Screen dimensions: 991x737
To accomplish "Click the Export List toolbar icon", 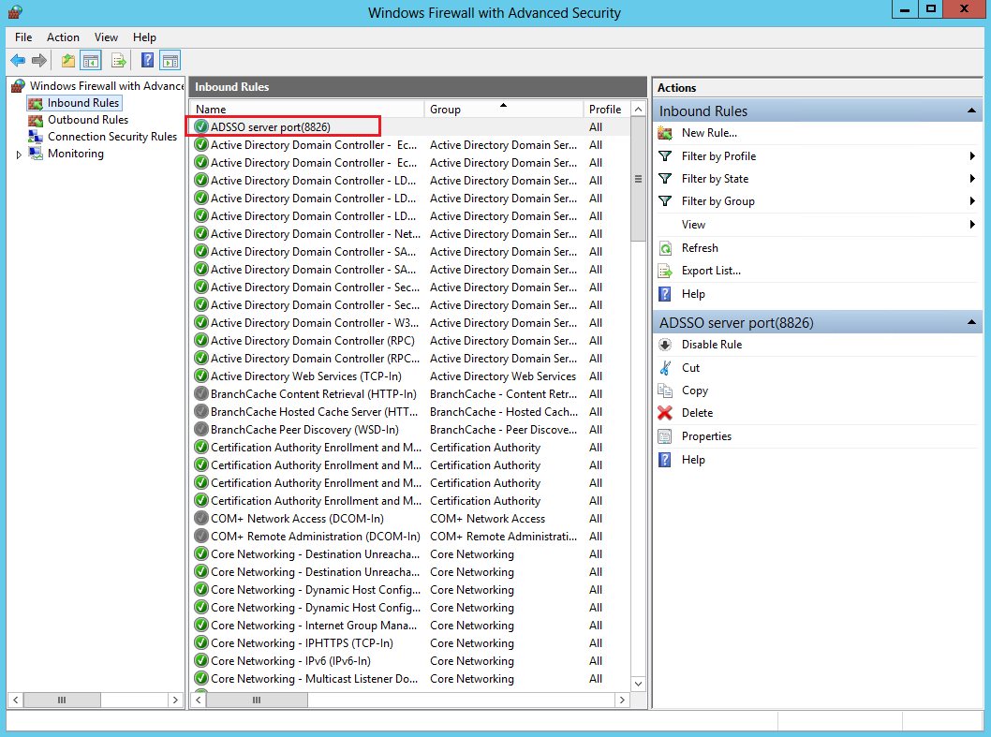I will pyautogui.click(x=119, y=61).
